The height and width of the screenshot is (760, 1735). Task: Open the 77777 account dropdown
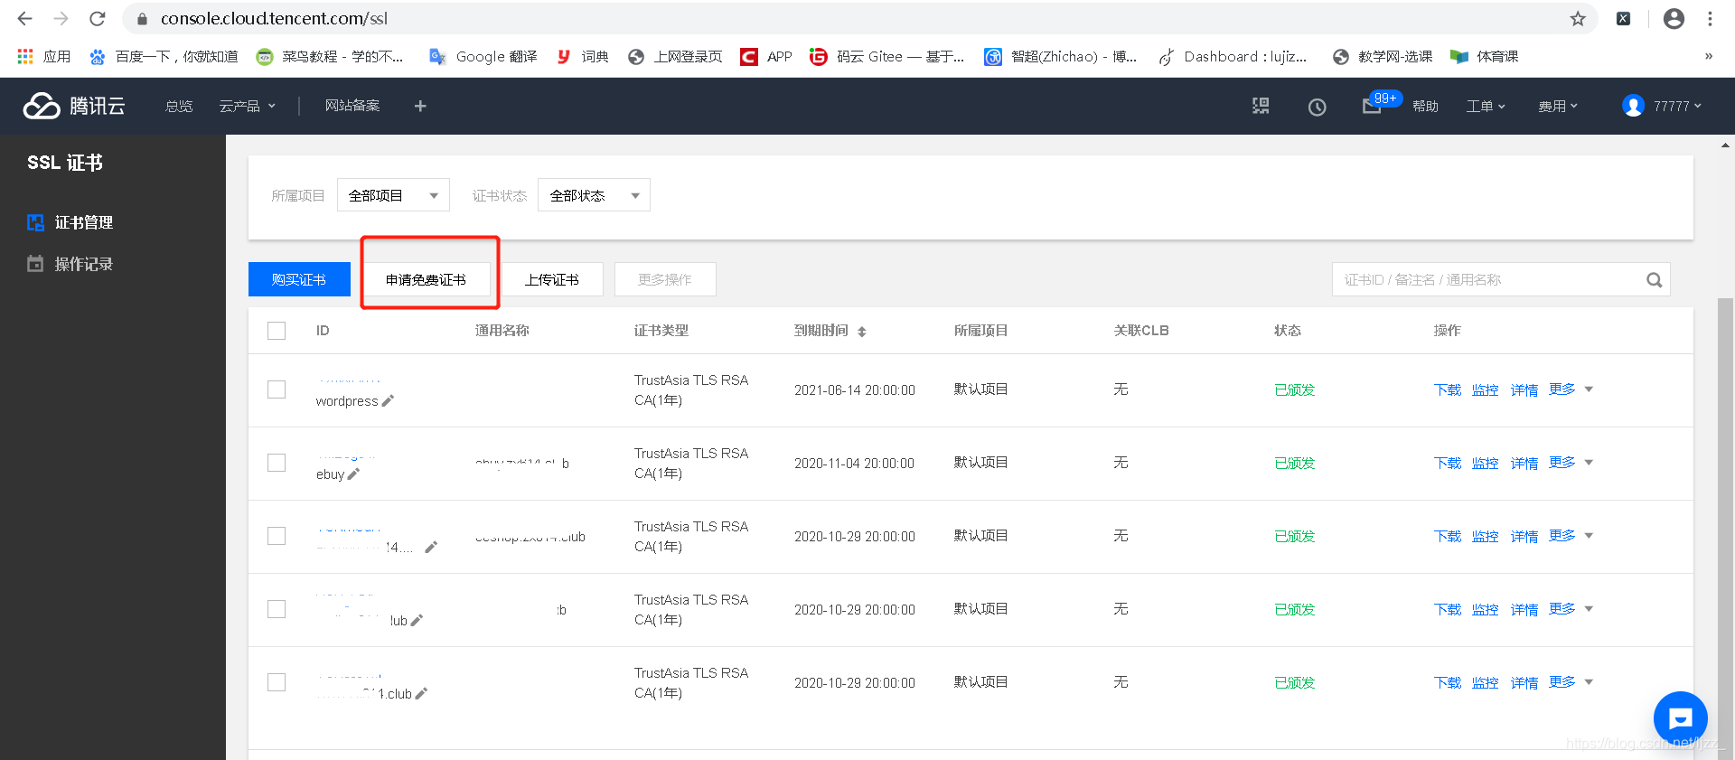(x=1662, y=106)
